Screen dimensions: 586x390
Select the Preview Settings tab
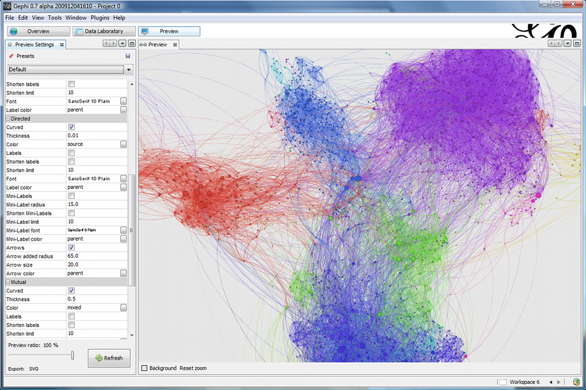[x=34, y=44]
